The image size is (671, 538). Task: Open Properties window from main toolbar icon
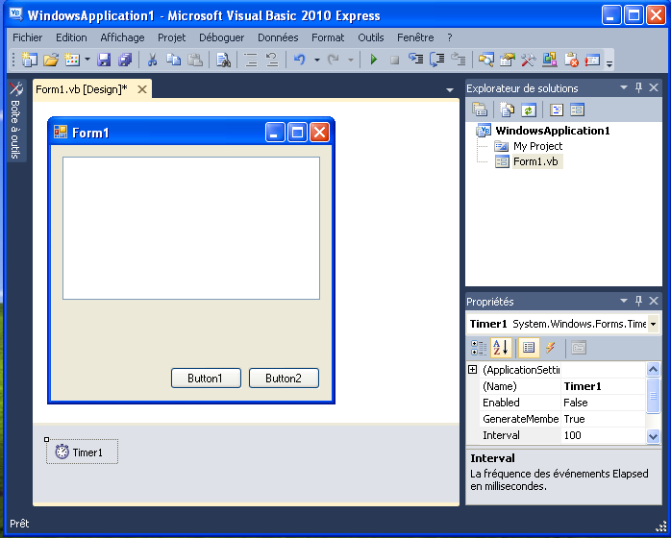pos(508,60)
